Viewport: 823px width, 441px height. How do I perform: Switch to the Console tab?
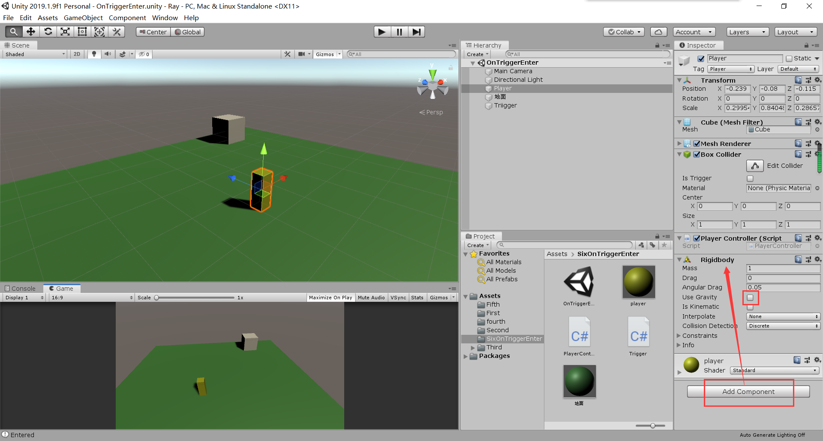click(x=21, y=288)
